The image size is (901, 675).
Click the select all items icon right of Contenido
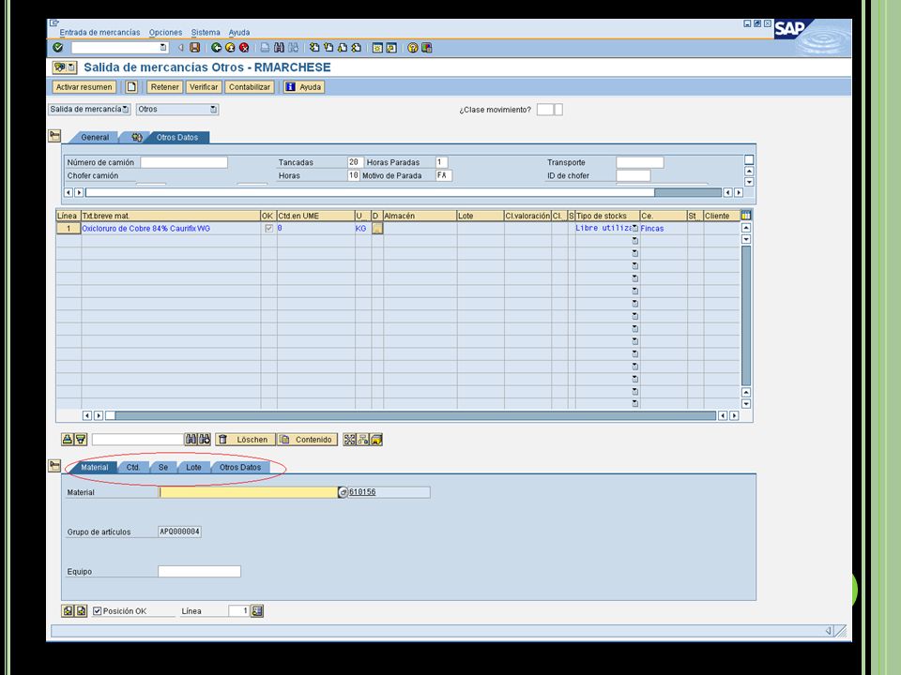(349, 440)
